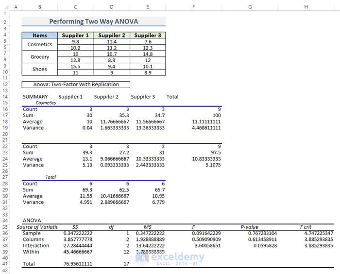The height and width of the screenshot is (274, 340).
Task: Click the 'df' column header
Action: pos(111,227)
